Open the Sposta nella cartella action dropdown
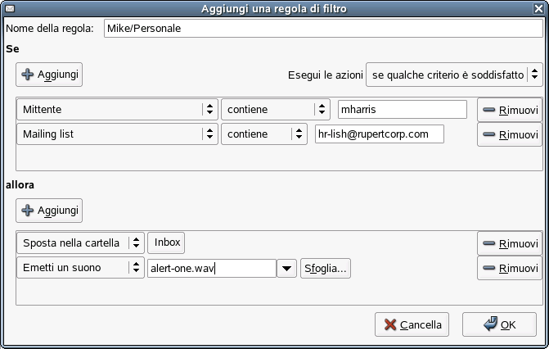 (80, 243)
